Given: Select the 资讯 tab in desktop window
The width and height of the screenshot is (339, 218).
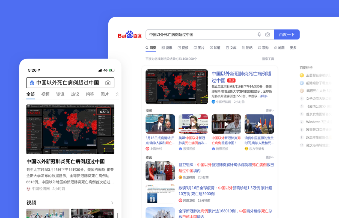Looking at the screenshot, I should [x=167, y=48].
